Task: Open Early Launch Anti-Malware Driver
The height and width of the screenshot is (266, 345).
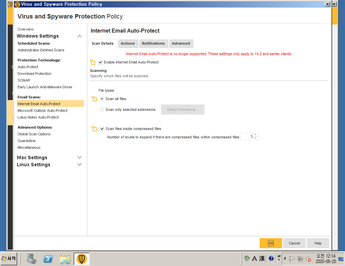Action: click(x=45, y=87)
